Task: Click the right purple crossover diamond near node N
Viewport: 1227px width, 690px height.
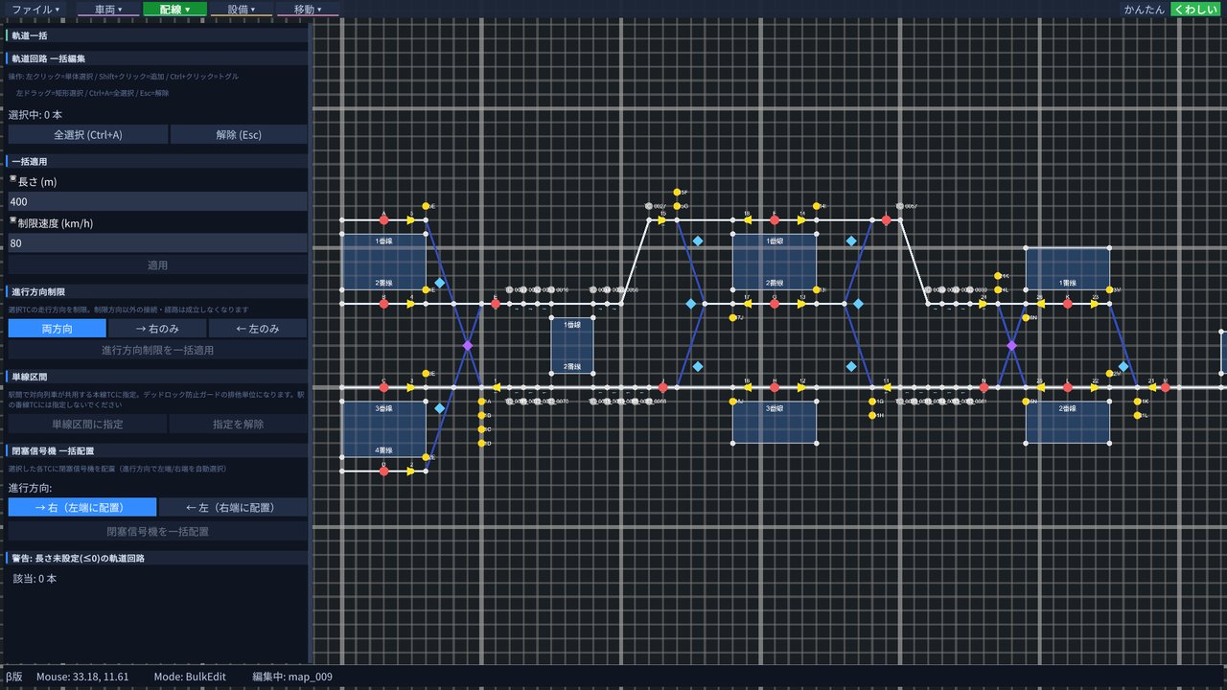Action: 1012,345
